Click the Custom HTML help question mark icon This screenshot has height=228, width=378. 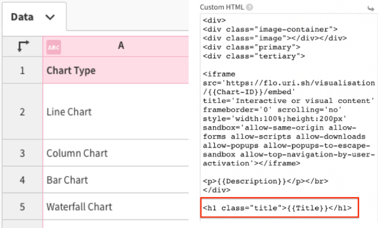(x=250, y=7)
